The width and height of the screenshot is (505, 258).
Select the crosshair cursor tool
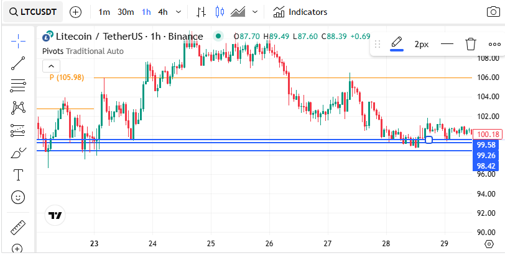[19, 41]
